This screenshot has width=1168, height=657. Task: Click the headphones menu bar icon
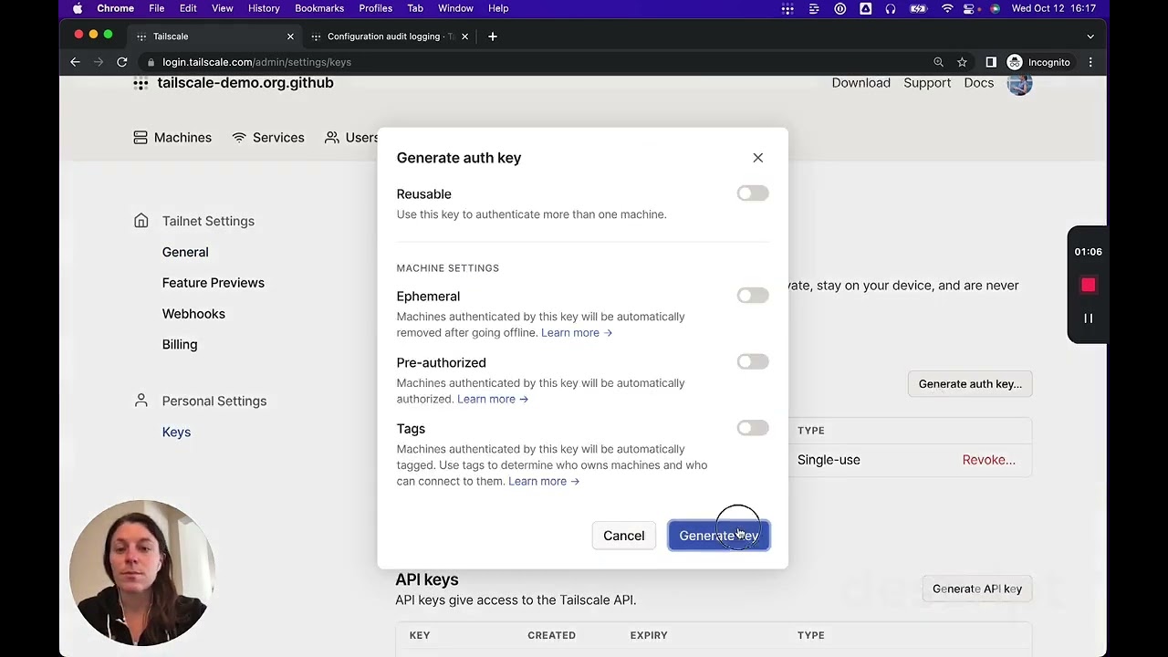click(x=891, y=8)
